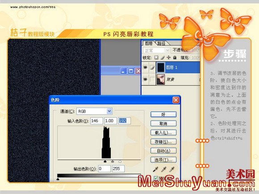Select the gray point eyedropper
The image size is (259, 194).
[x=163, y=169]
